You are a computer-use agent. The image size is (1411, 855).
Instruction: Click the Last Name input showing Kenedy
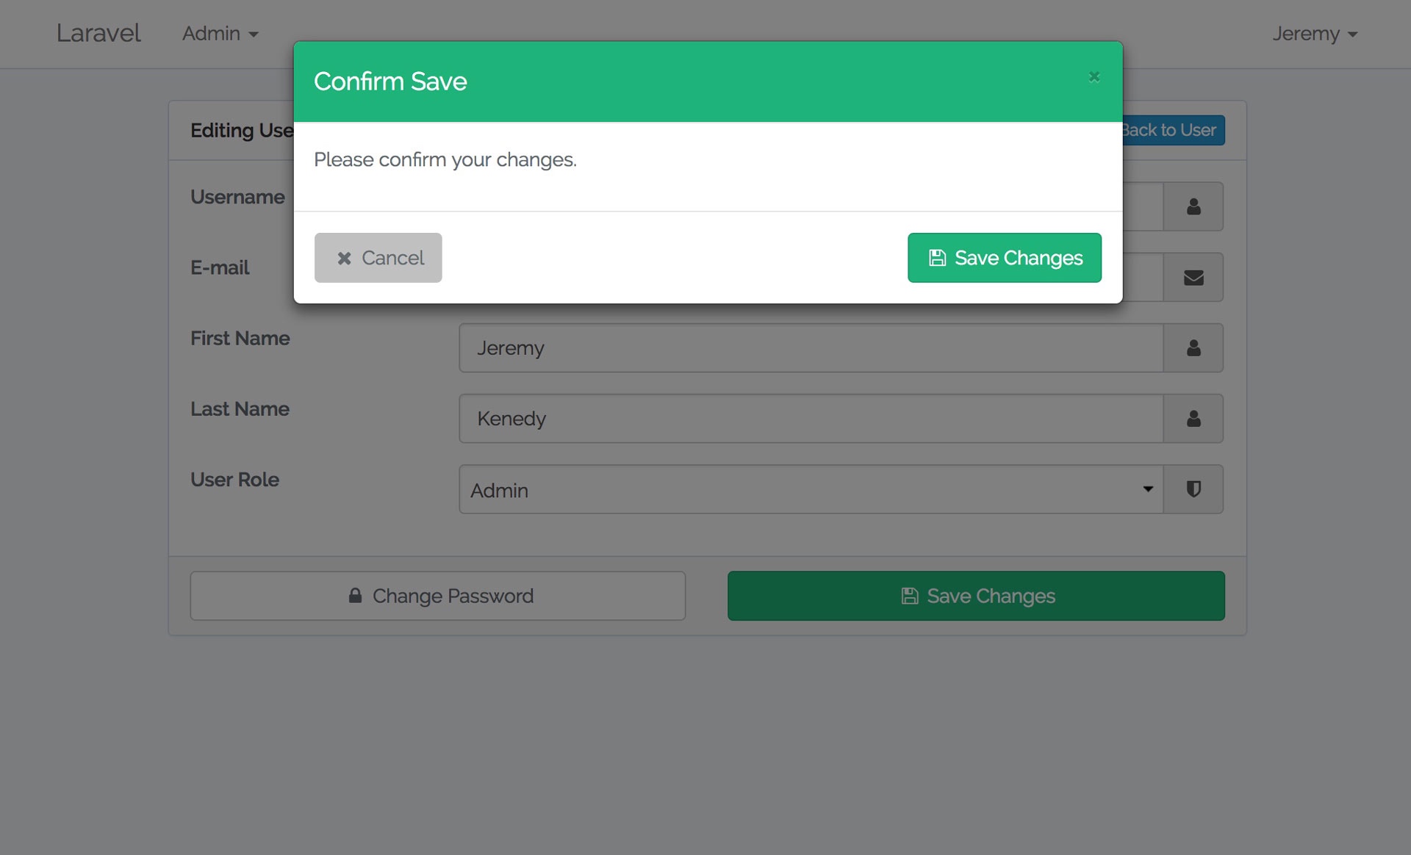click(811, 418)
